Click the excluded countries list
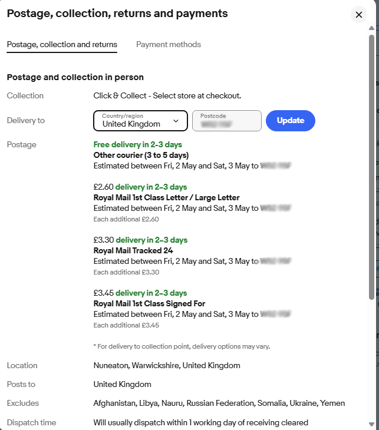This screenshot has height=430, width=379. (x=219, y=403)
